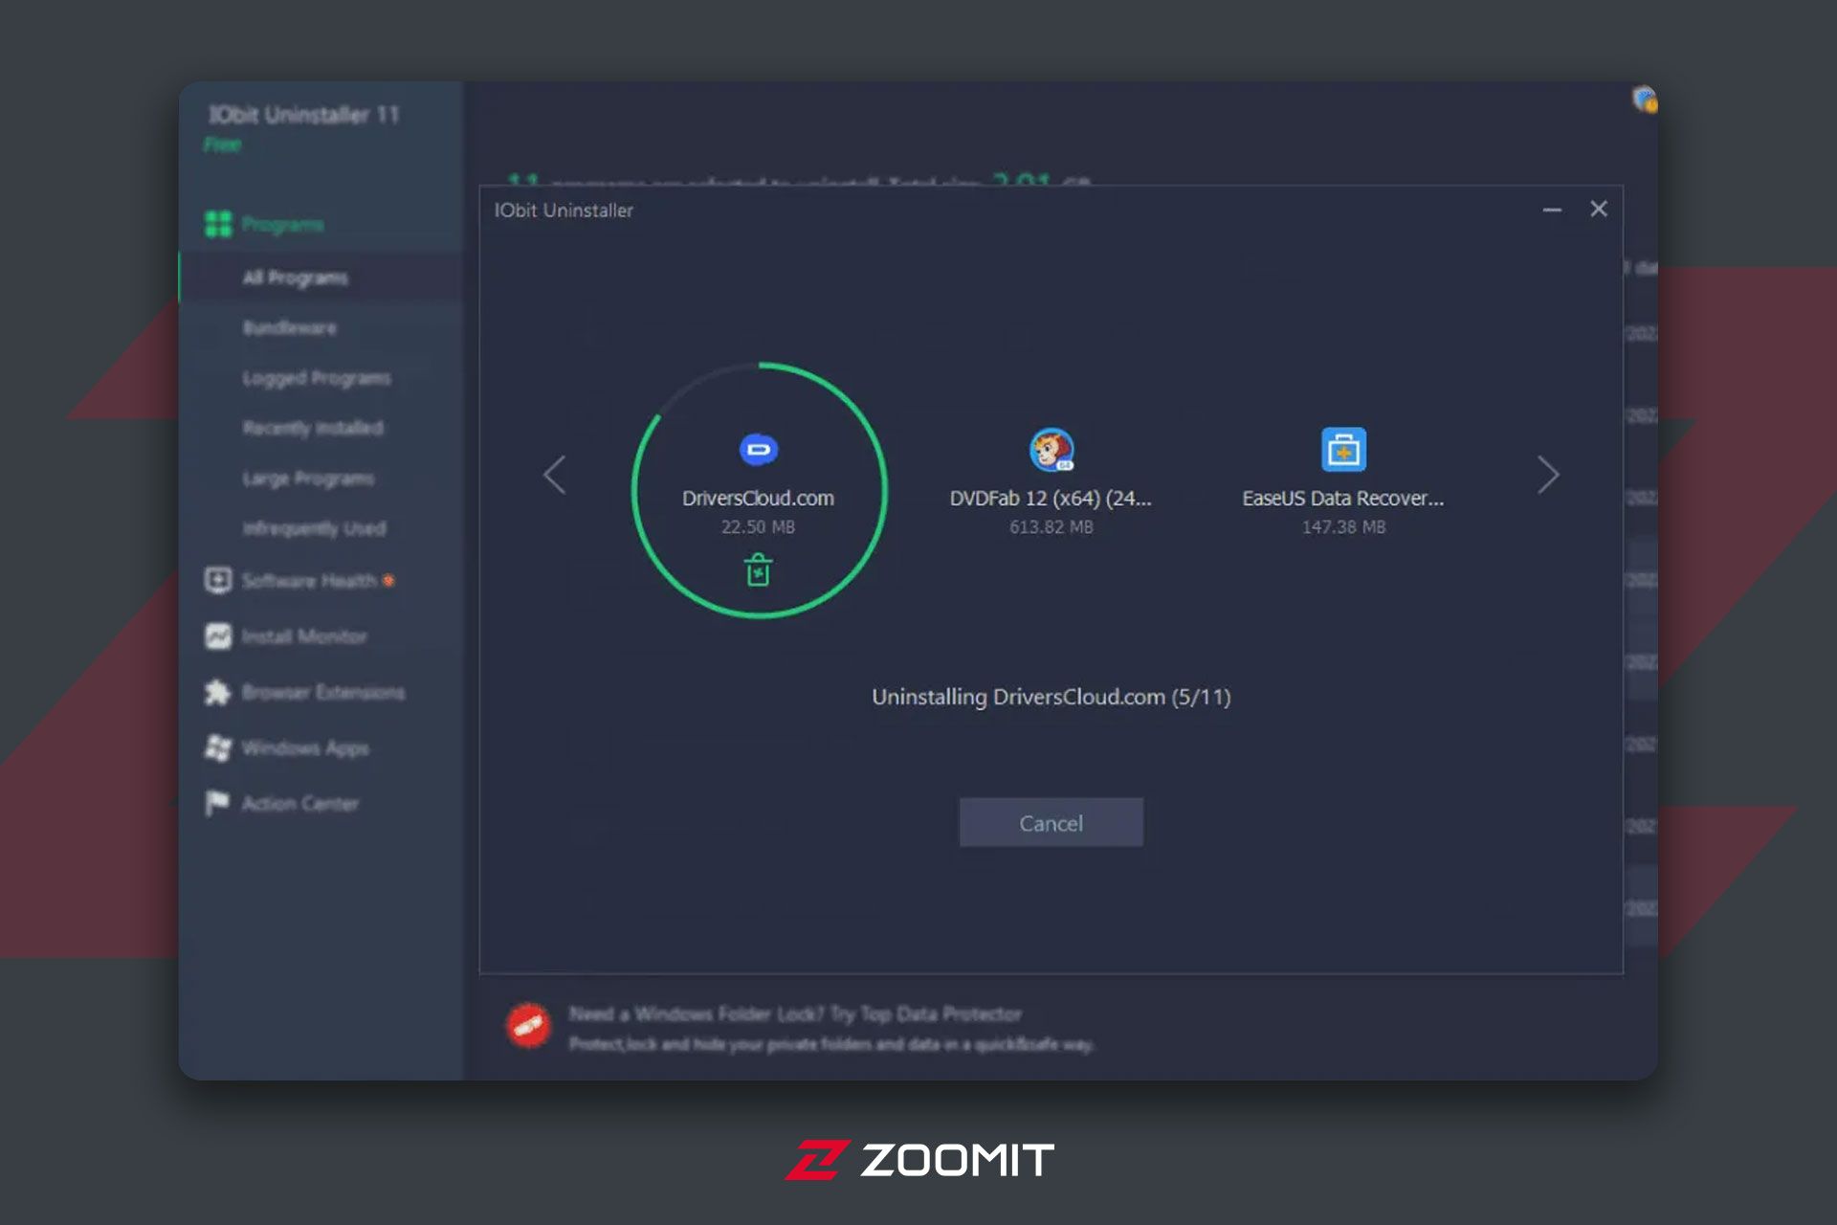1837x1225 pixels.
Task: Open the Top Data Protector promotion link
Action: click(x=795, y=1013)
